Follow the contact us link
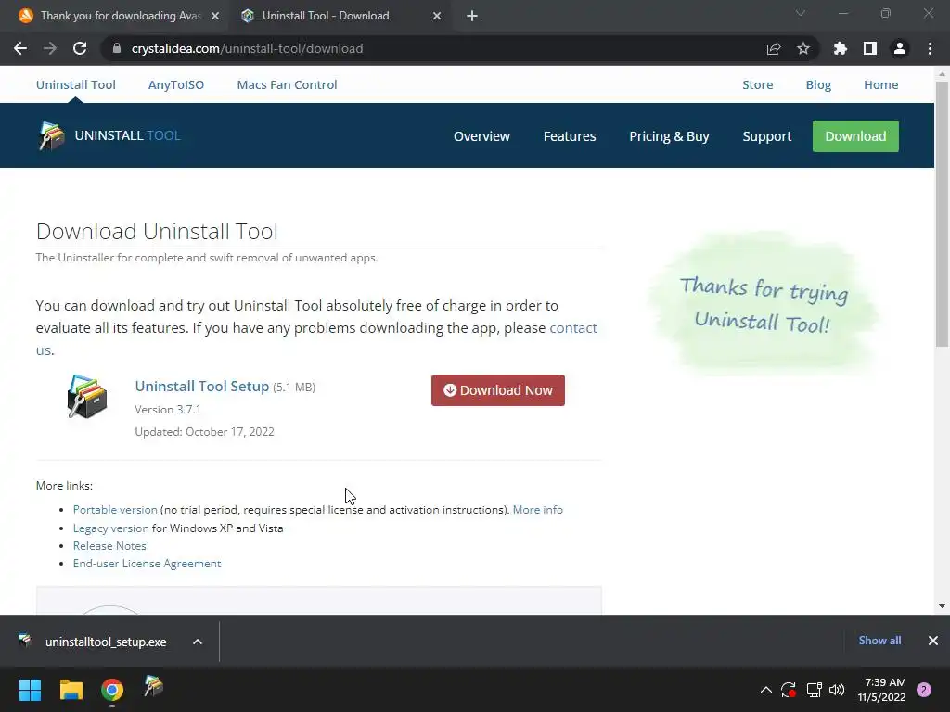The height and width of the screenshot is (712, 950). [573, 327]
